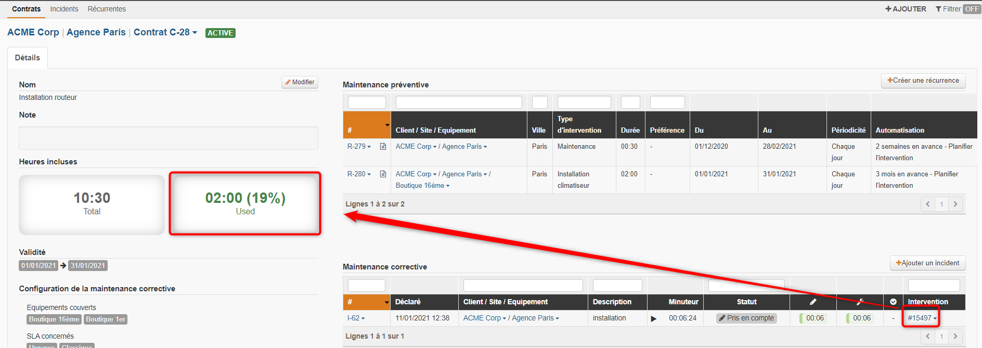Click the start date 01/01/2021 badge
982x348 pixels.
point(38,266)
